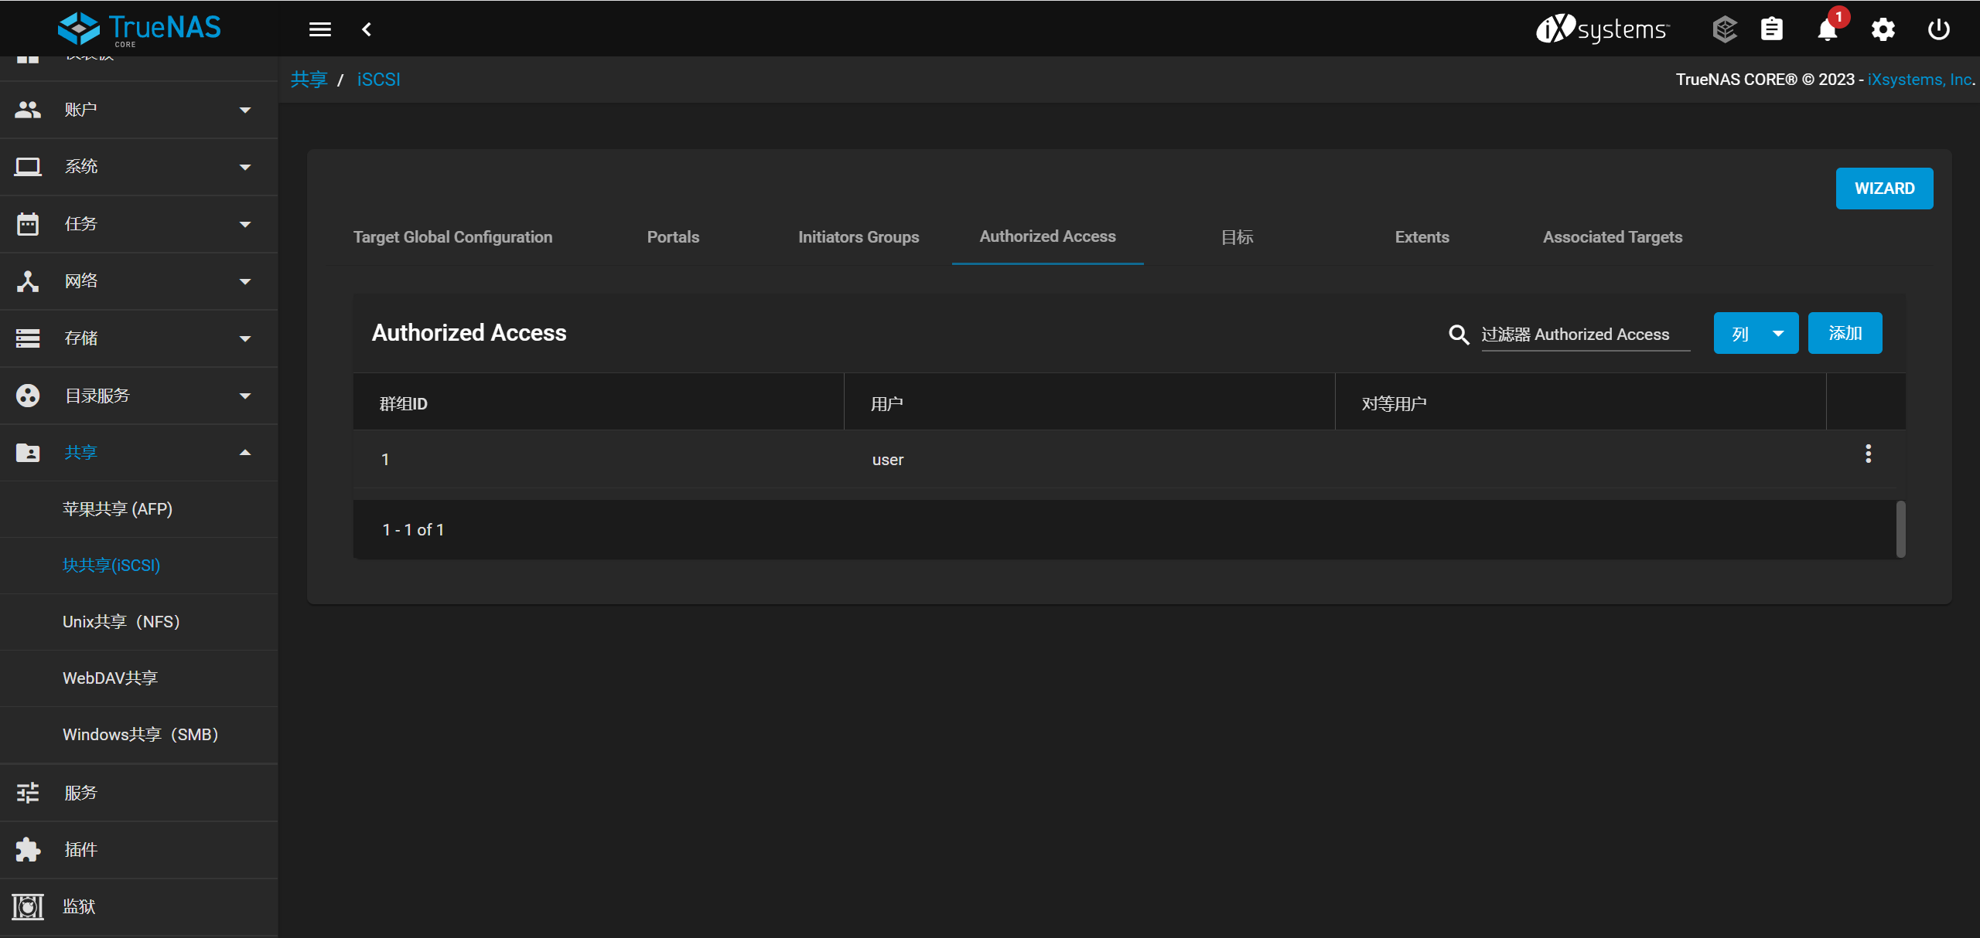
Task: Click the 过滤器 Authorized Access filter field
Action: click(x=1584, y=335)
